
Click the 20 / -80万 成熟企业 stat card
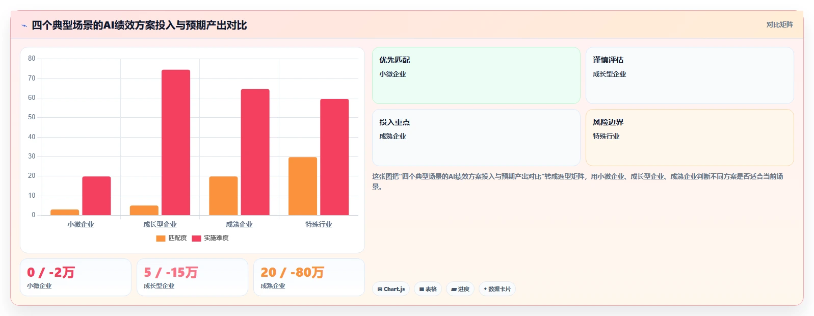tap(309, 277)
